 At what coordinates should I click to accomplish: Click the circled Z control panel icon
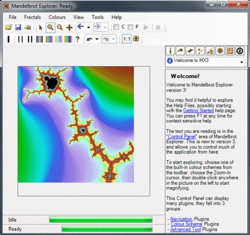(240, 51)
